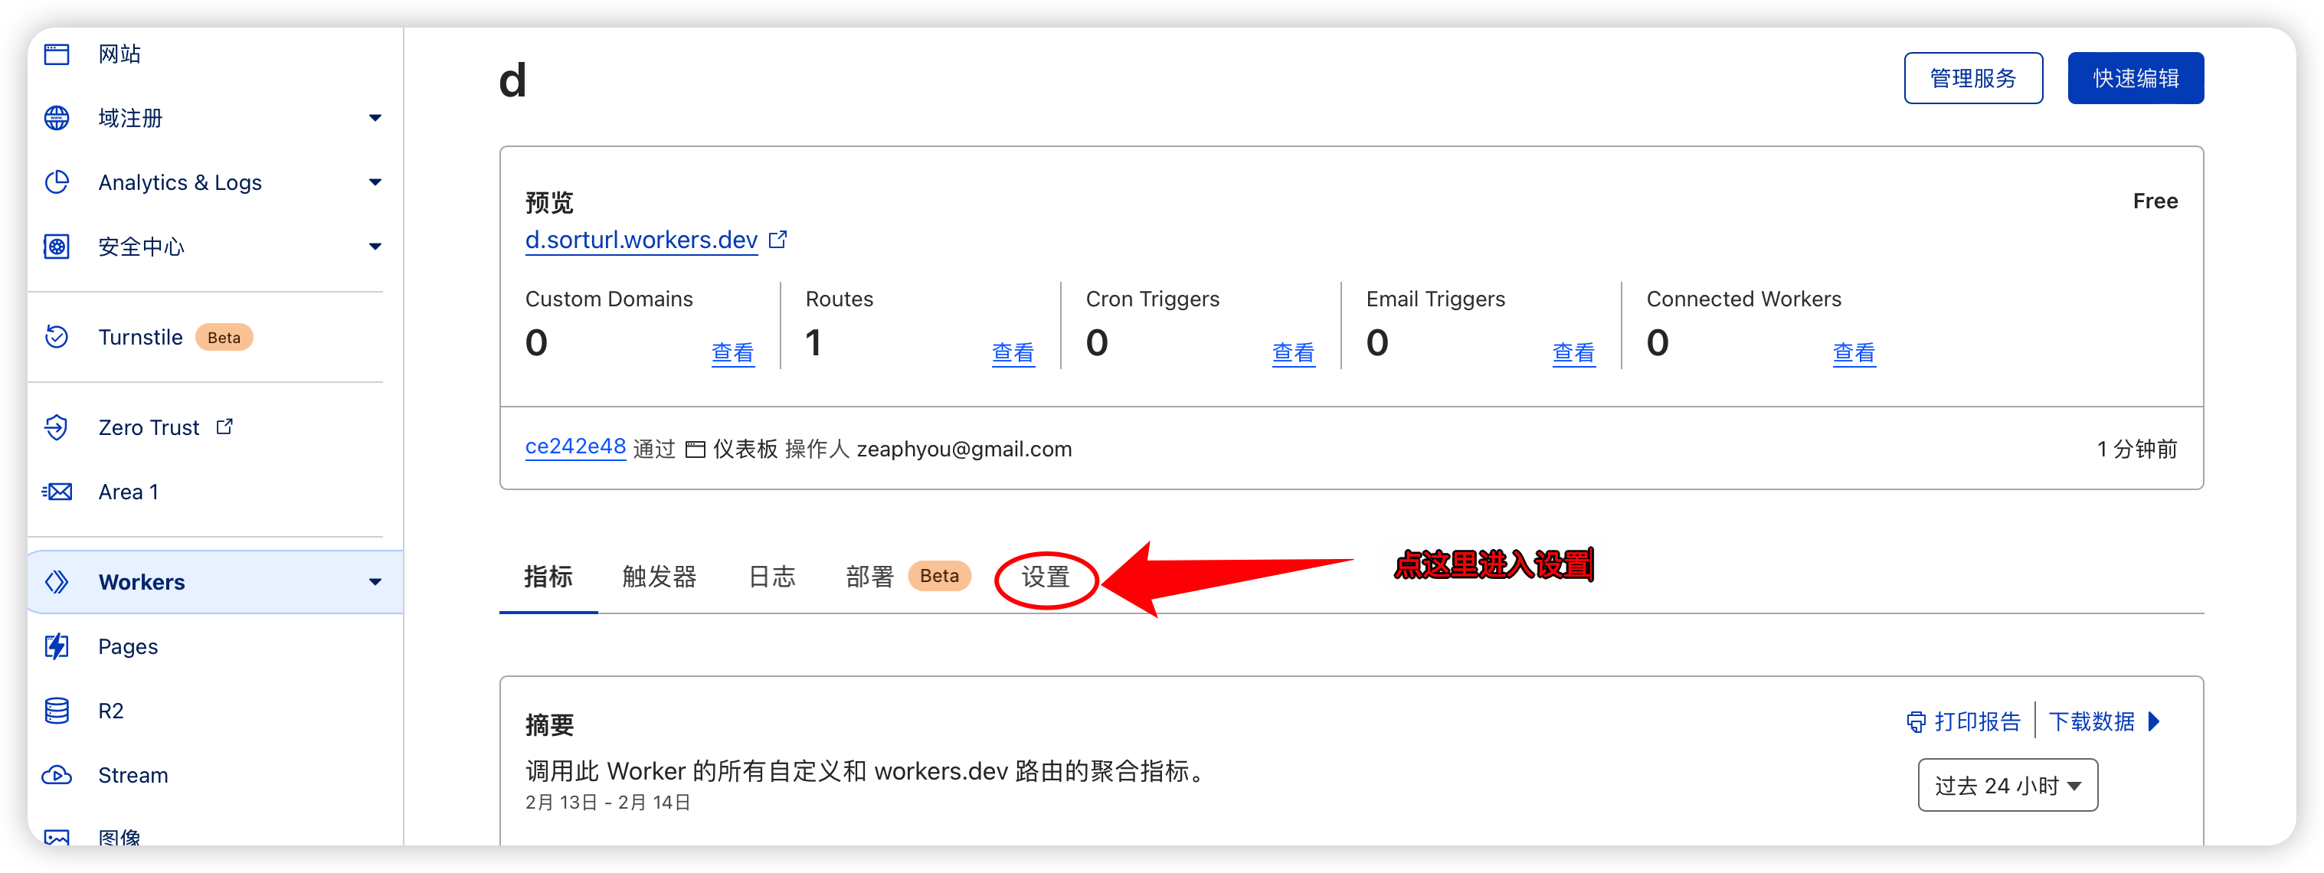Click the Zero Trust icon
Image resolution: width=2324 pixels, height=873 pixels.
click(56, 427)
